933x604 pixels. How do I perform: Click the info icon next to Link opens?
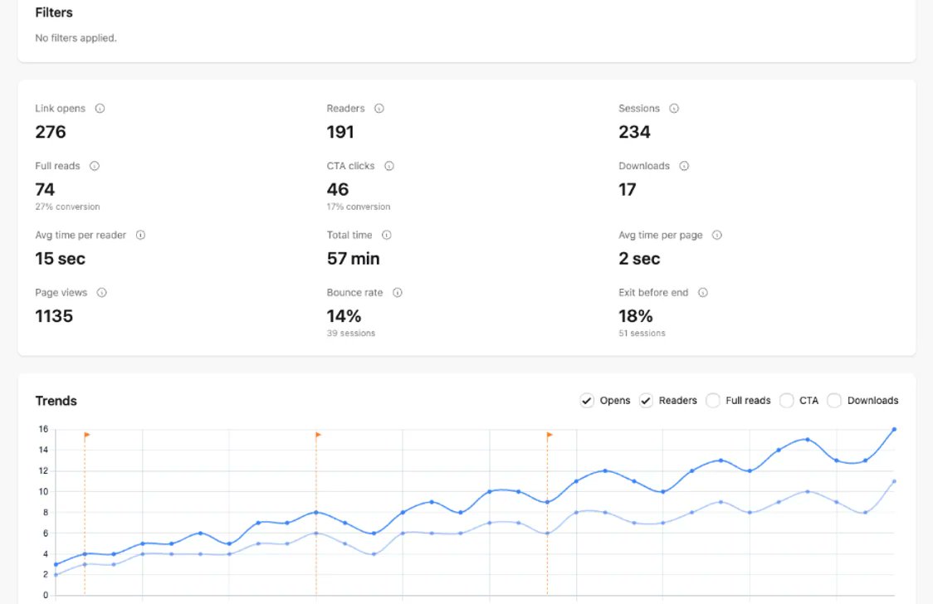tap(100, 108)
